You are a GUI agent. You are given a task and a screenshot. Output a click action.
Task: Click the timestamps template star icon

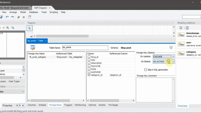pyautogui.click(x=181, y=35)
